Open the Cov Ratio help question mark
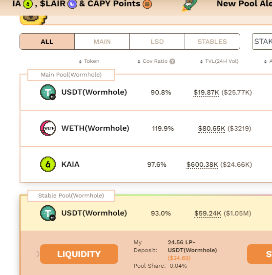 (172, 61)
